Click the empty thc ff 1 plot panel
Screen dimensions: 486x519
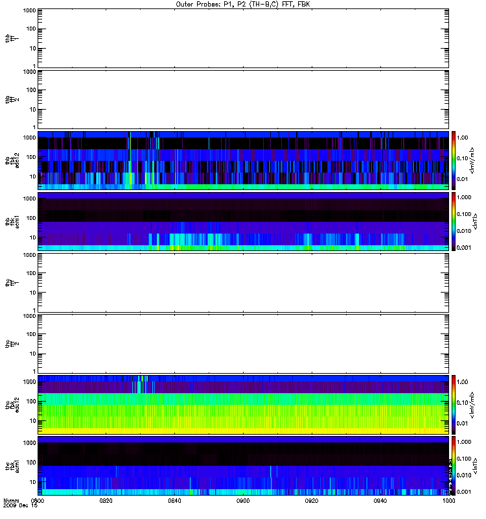point(243,282)
